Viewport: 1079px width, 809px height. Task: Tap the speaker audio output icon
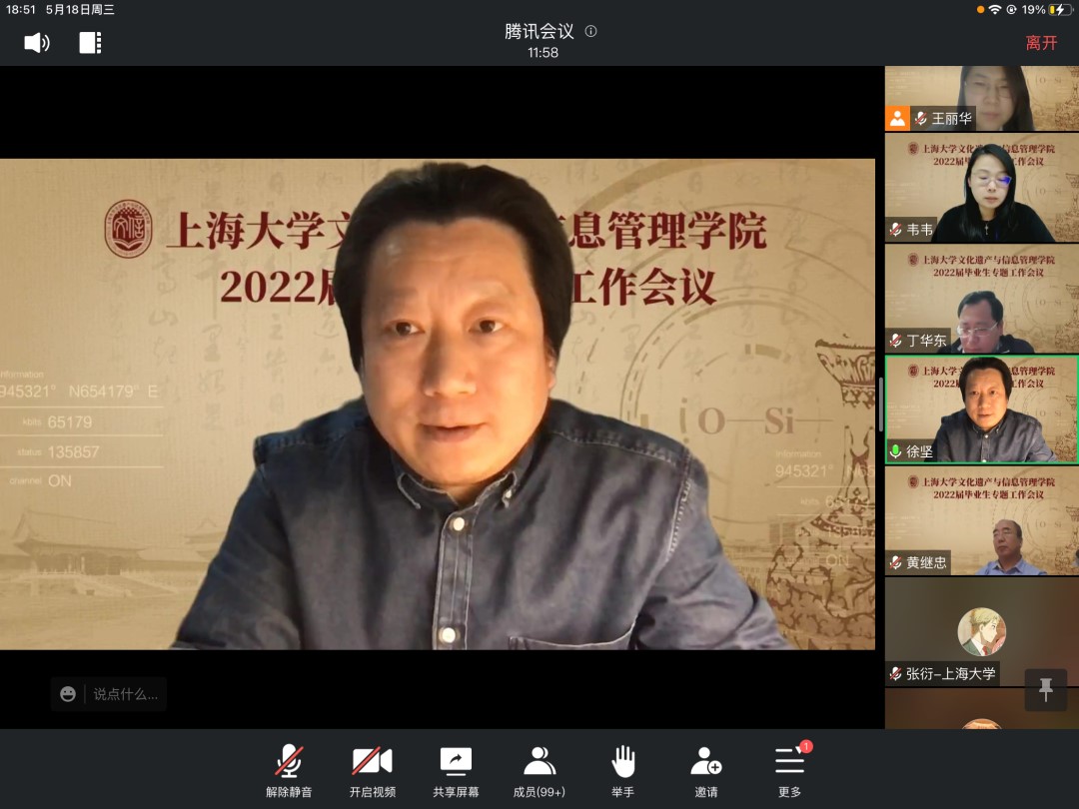[37, 43]
